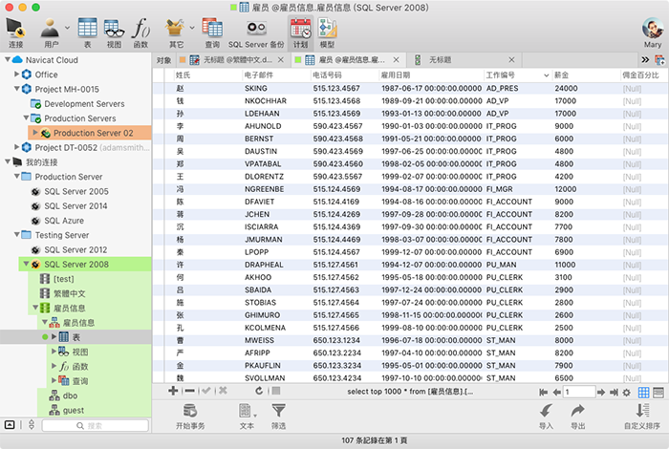Collapse SQL Server 2008 connection
This screenshot has width=669, height=449.
click(x=26, y=264)
